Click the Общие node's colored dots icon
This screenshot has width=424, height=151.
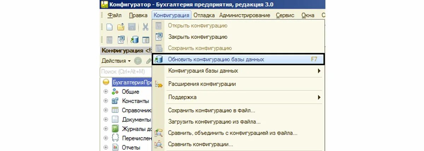115,91
